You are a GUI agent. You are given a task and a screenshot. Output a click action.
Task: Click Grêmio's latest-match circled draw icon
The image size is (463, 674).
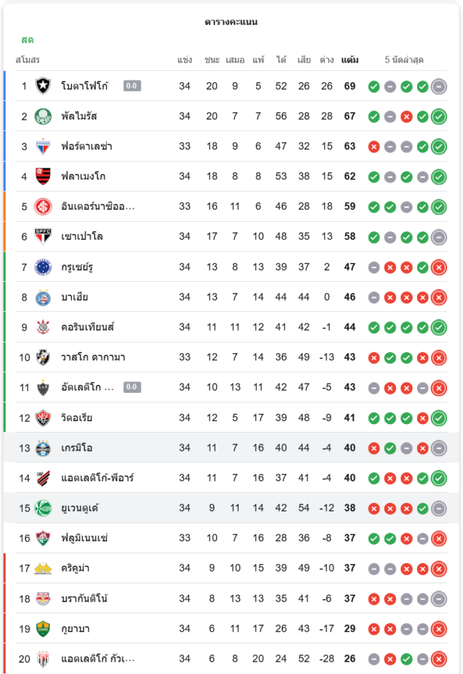tap(439, 448)
